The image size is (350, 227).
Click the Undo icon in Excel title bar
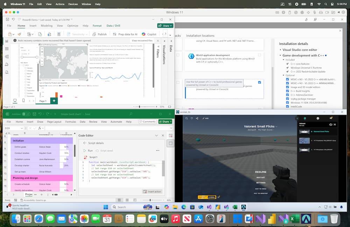tap(41, 114)
